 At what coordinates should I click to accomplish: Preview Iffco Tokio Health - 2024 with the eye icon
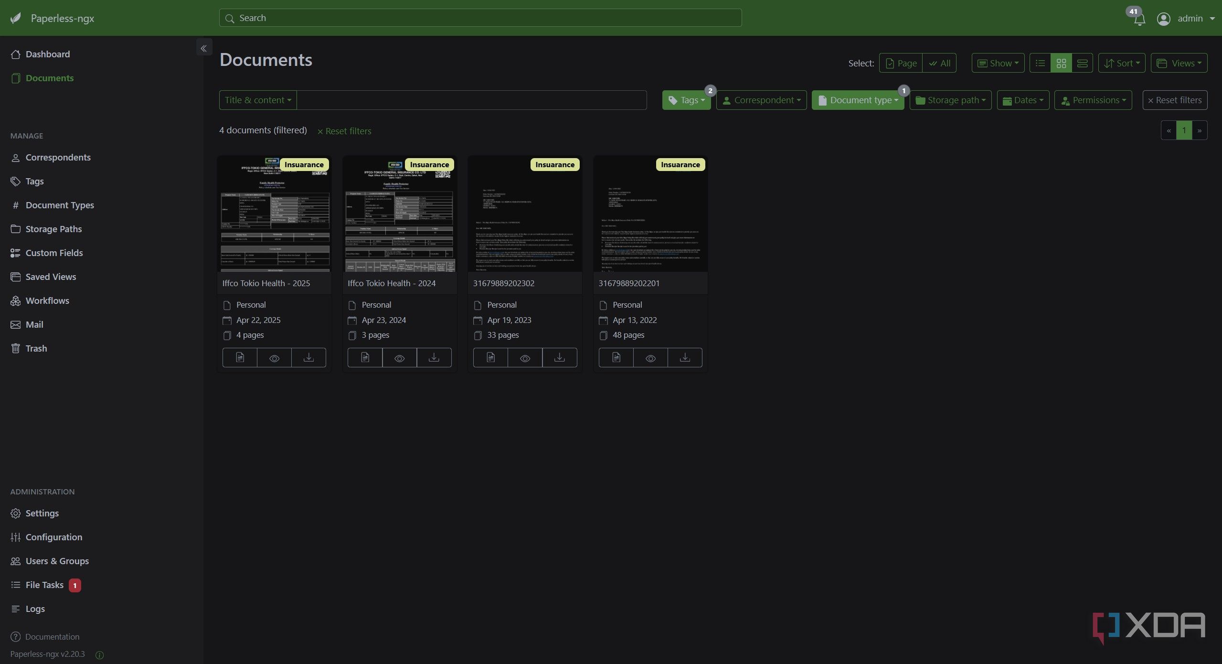(399, 358)
